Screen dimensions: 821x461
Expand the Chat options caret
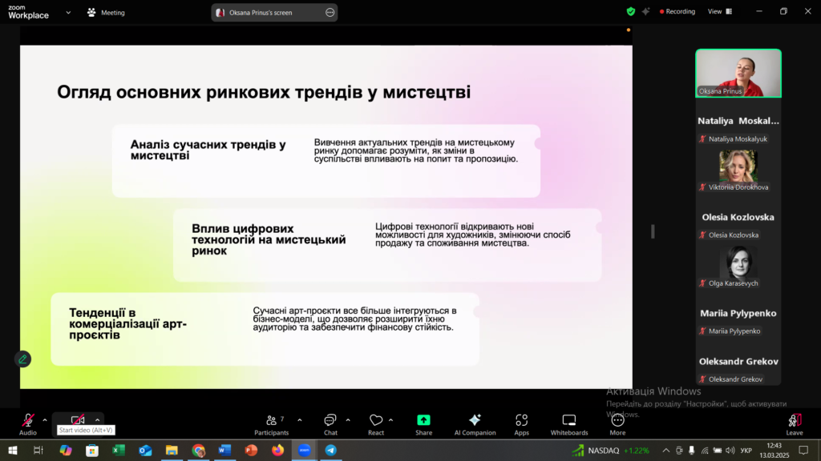pyautogui.click(x=348, y=419)
